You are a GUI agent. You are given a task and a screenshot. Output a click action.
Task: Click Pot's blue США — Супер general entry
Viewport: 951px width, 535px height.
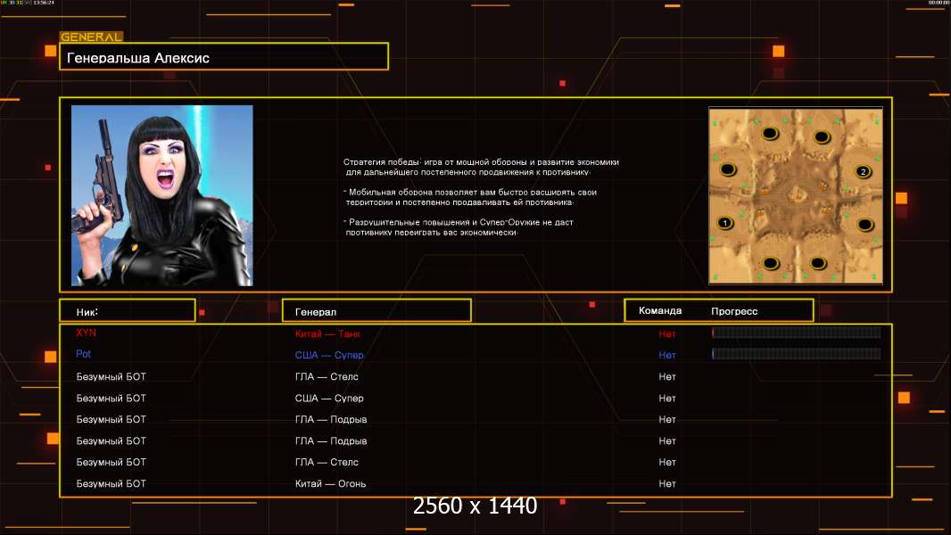329,355
